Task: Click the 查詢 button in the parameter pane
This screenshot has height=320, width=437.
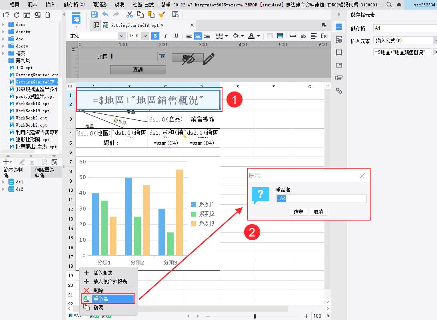Action: (138, 70)
